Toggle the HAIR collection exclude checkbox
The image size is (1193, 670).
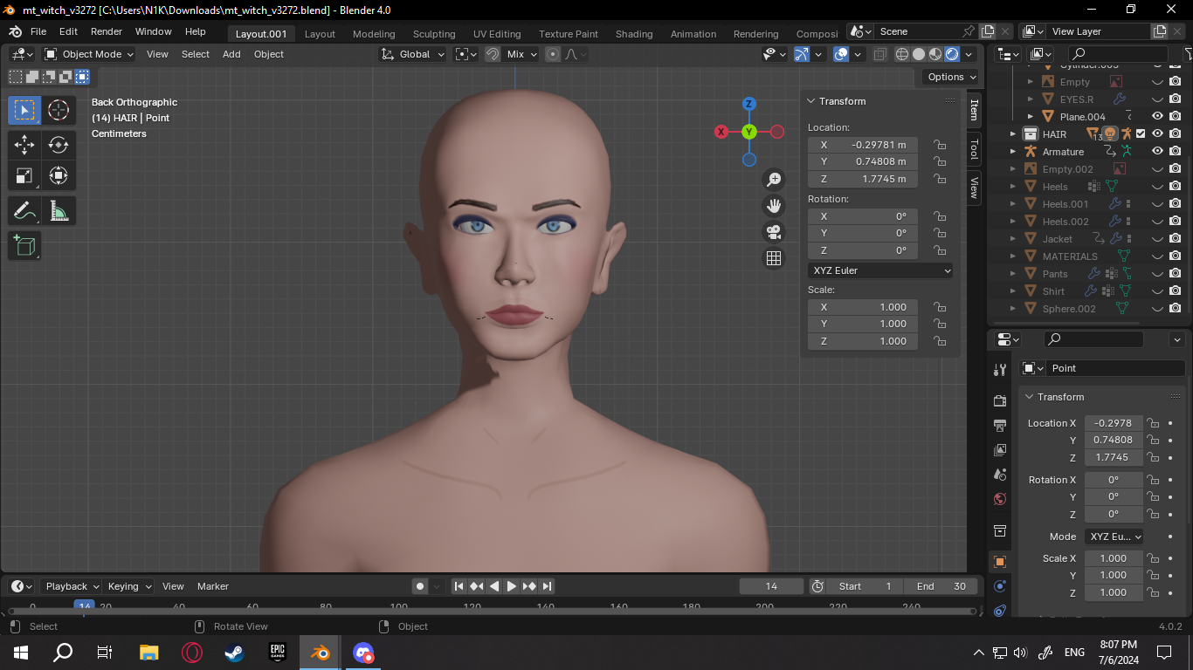coord(1141,133)
